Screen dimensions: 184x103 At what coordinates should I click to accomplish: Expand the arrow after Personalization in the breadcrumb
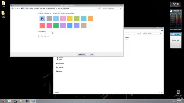(56, 9)
